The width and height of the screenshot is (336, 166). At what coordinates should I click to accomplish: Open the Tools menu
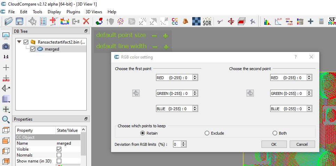pos(37,12)
